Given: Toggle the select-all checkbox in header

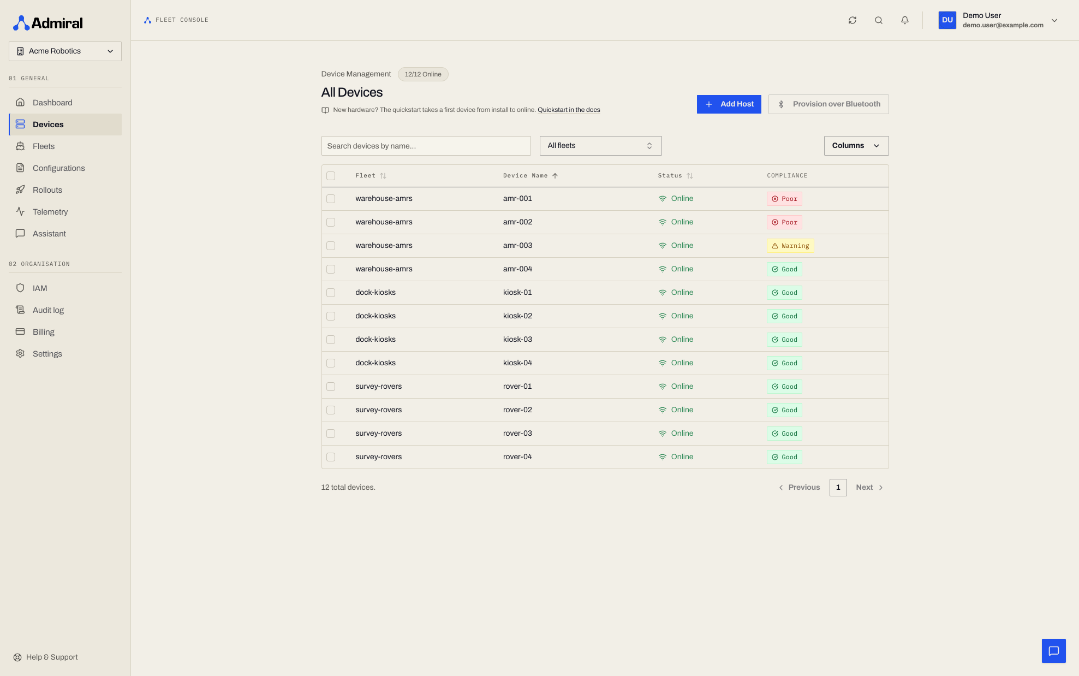Looking at the screenshot, I should pos(331,176).
